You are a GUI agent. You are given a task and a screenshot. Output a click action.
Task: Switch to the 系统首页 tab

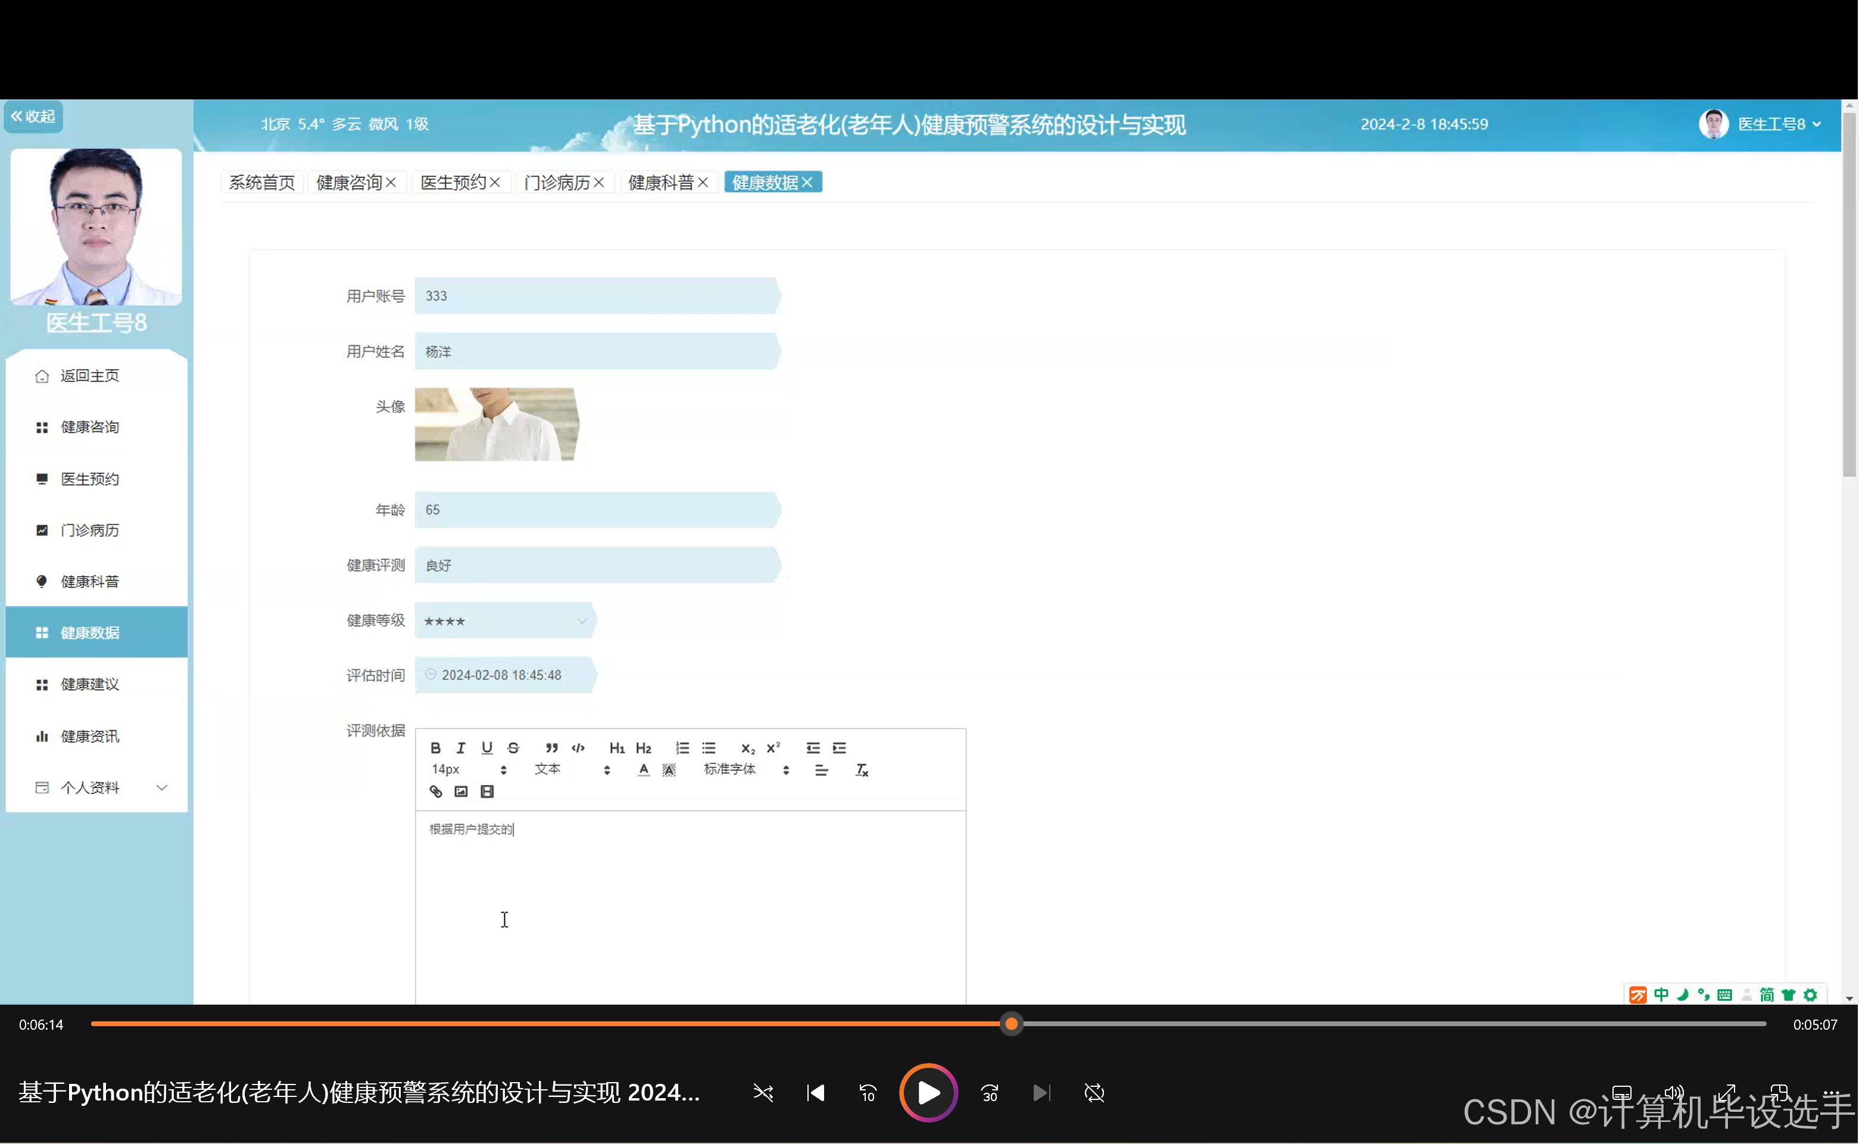(262, 182)
